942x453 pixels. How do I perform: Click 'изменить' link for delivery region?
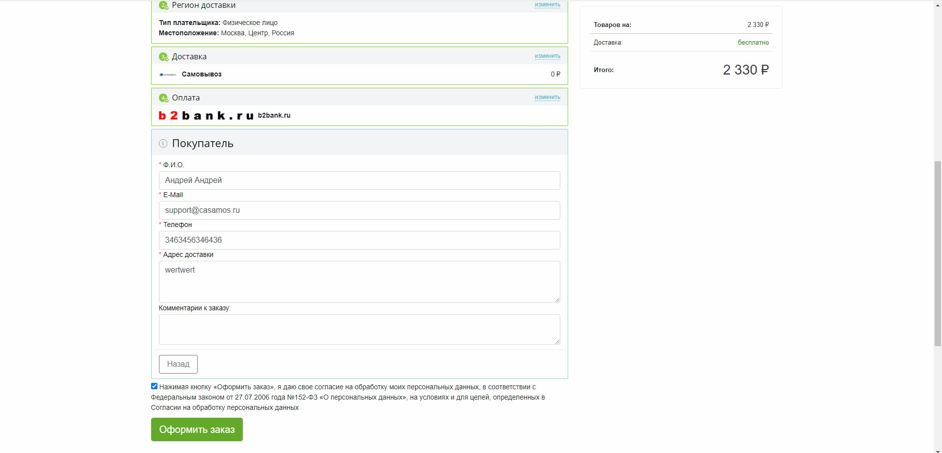coord(547,5)
